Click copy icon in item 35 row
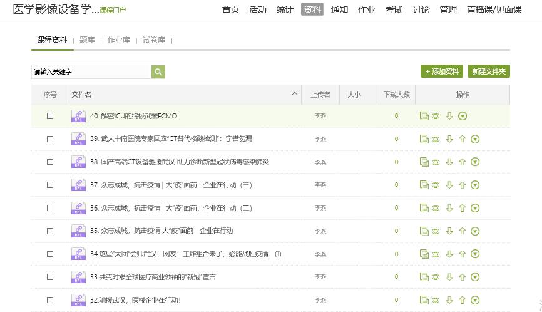The width and height of the screenshot is (542, 312). 424,231
